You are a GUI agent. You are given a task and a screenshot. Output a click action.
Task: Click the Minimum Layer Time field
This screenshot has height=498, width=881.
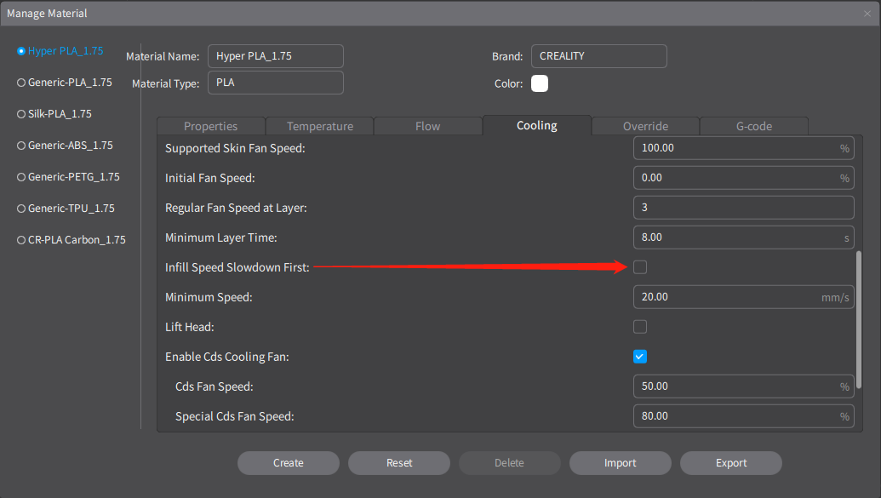[743, 238]
